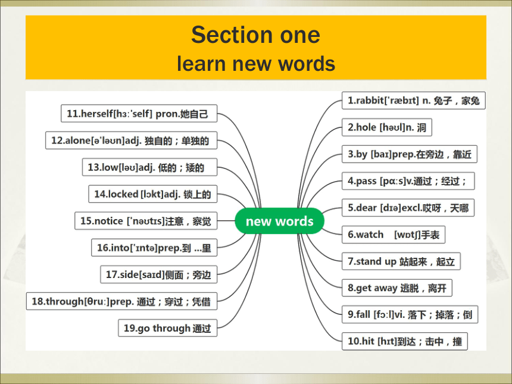Select the 'Section one' title text

tap(255, 35)
